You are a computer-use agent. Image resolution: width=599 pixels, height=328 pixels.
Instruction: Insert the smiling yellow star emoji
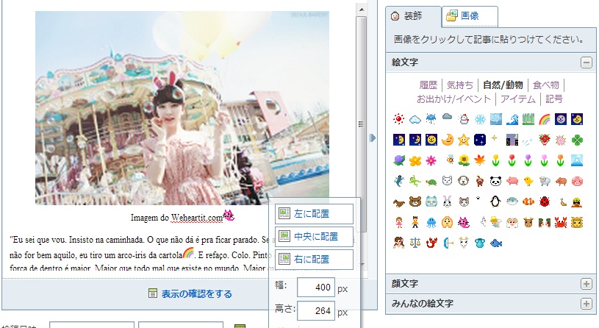pos(464,140)
